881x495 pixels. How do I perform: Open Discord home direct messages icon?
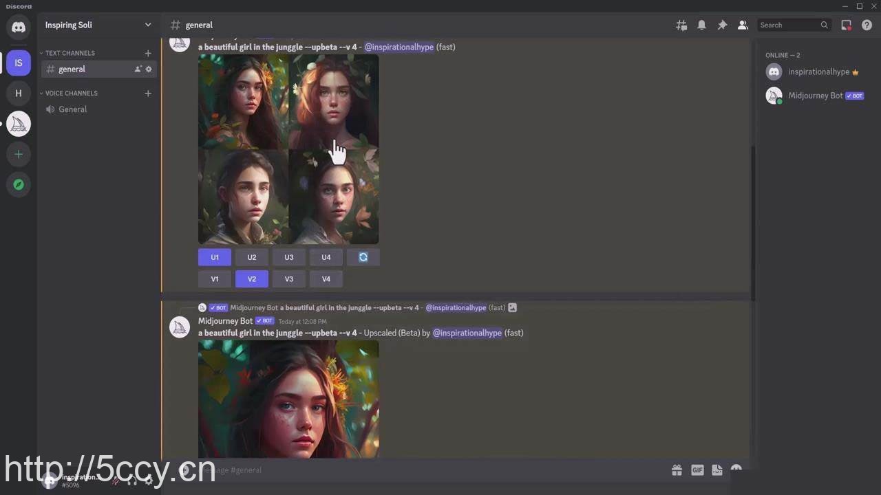19,27
